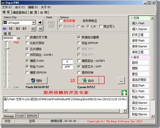Switch to the 说明 tab
This screenshot has height=128, width=160.
click(44, 12)
